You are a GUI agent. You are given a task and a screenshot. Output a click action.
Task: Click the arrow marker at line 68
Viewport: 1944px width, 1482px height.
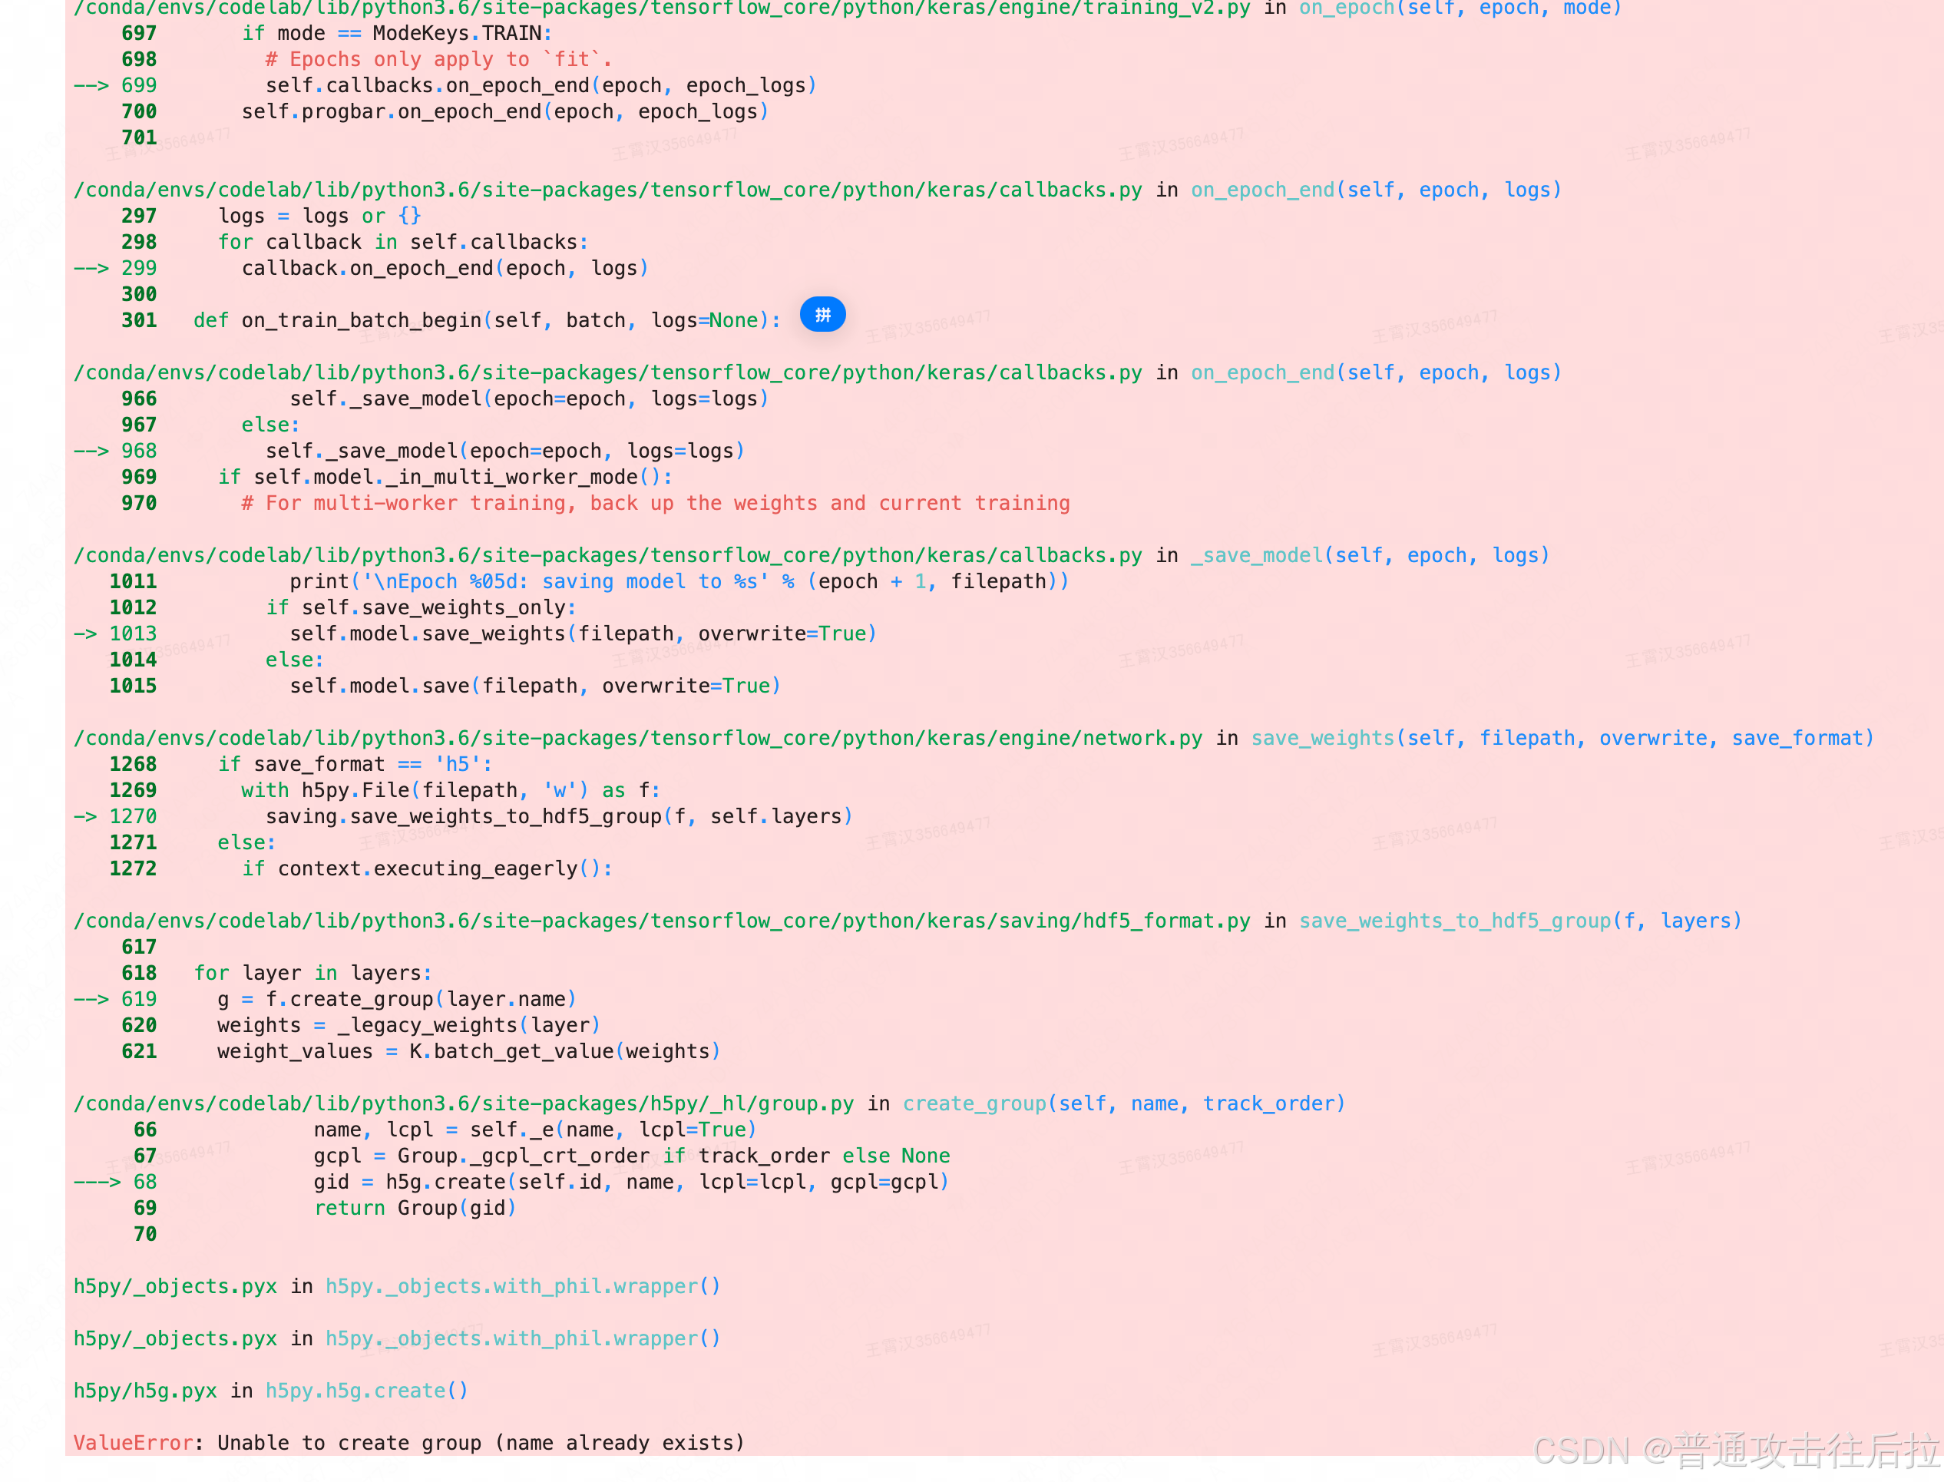pyautogui.click(x=97, y=1182)
